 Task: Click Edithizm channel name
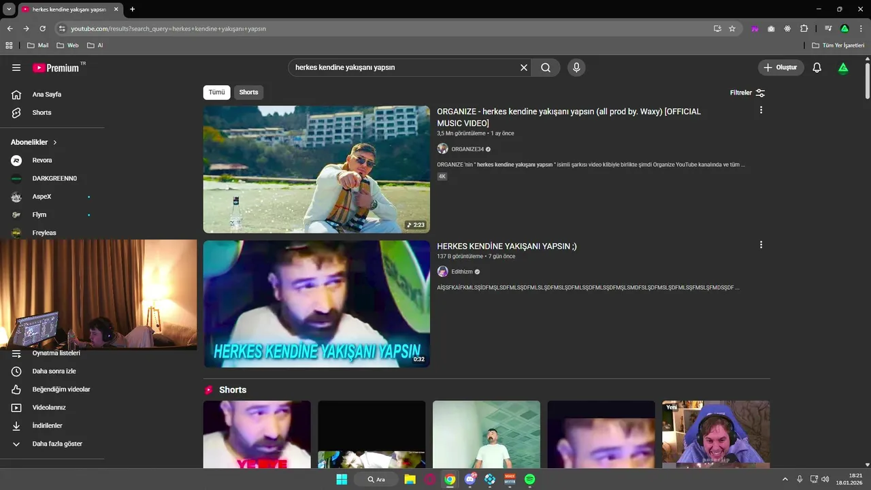pyautogui.click(x=462, y=272)
